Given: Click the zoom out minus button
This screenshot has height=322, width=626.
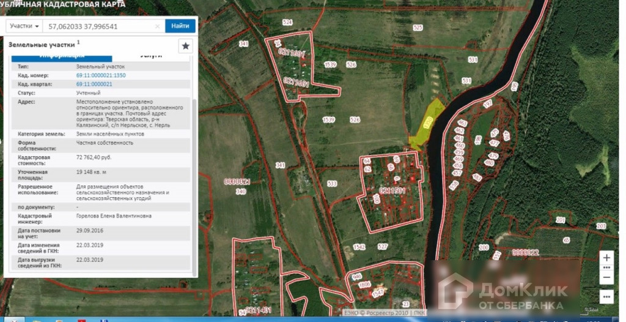Looking at the screenshot, I should tap(606, 277).
